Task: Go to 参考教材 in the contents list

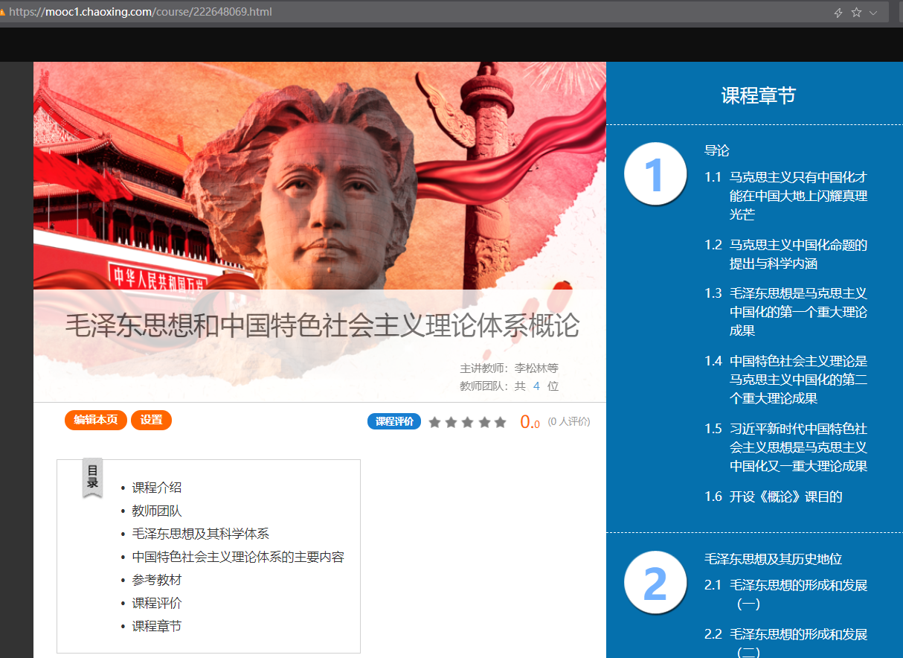Action: (x=156, y=580)
